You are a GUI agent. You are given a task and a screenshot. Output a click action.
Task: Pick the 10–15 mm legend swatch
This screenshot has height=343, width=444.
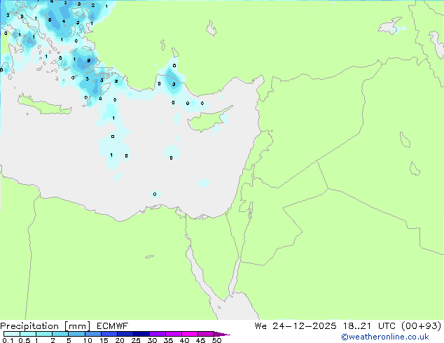pos(92,334)
